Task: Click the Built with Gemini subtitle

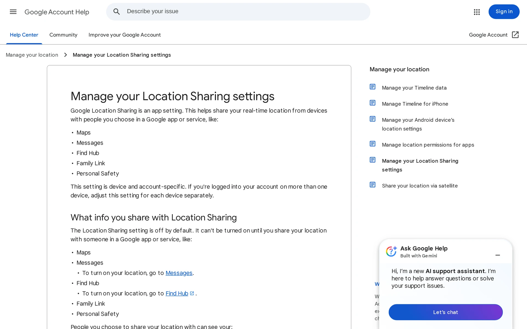Action: (x=419, y=256)
